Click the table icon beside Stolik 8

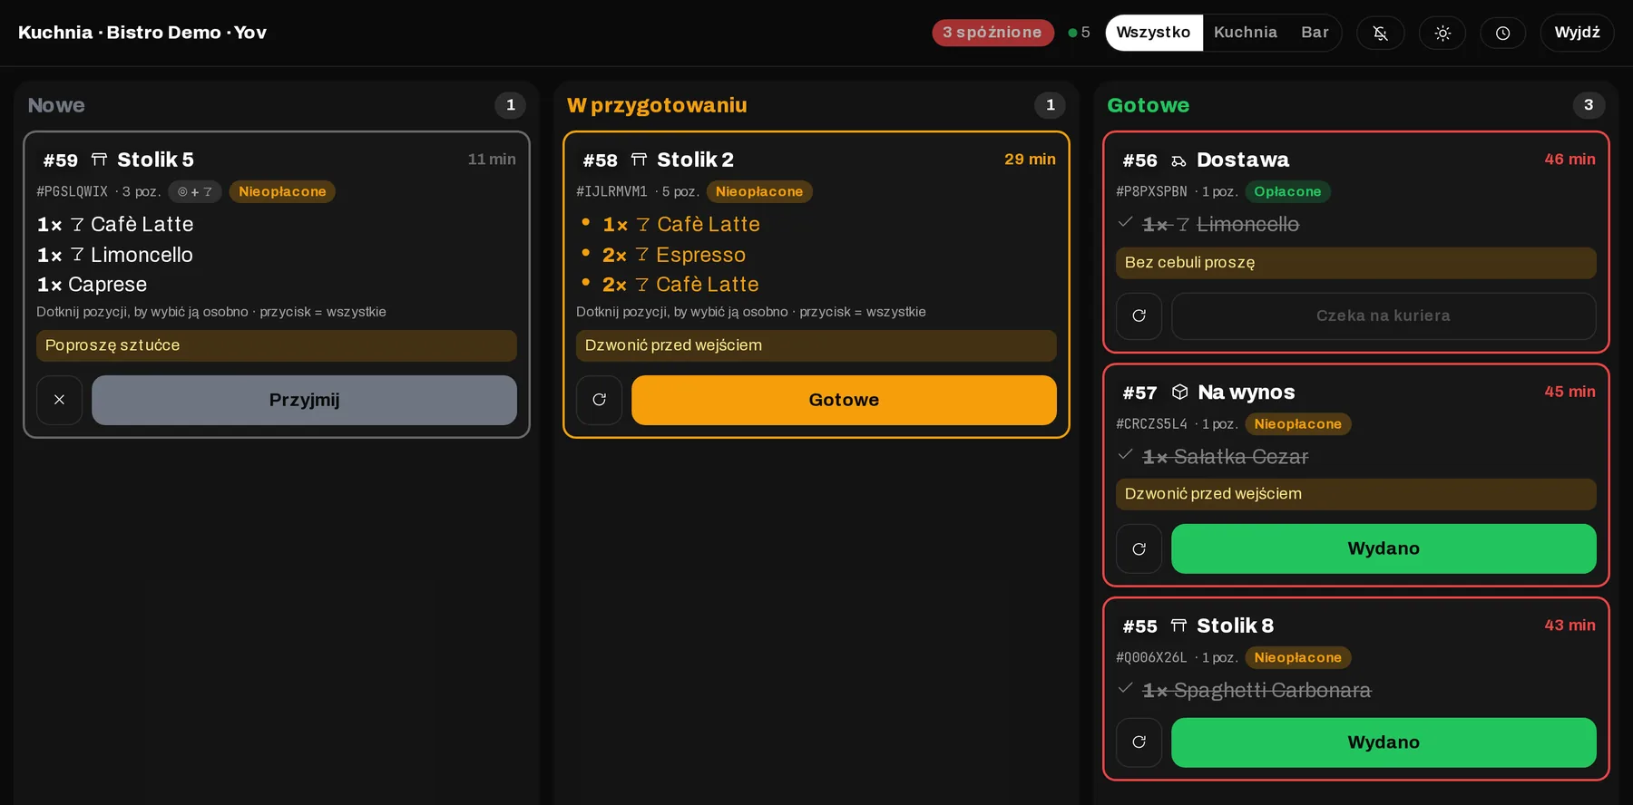[1178, 626]
